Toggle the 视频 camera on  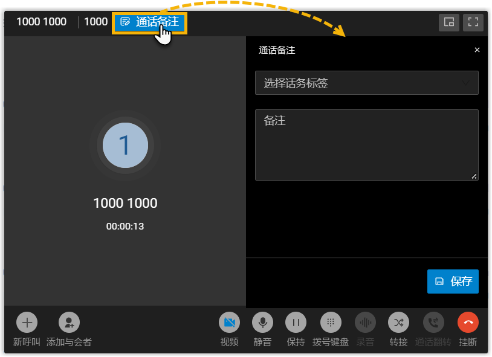pyautogui.click(x=230, y=323)
